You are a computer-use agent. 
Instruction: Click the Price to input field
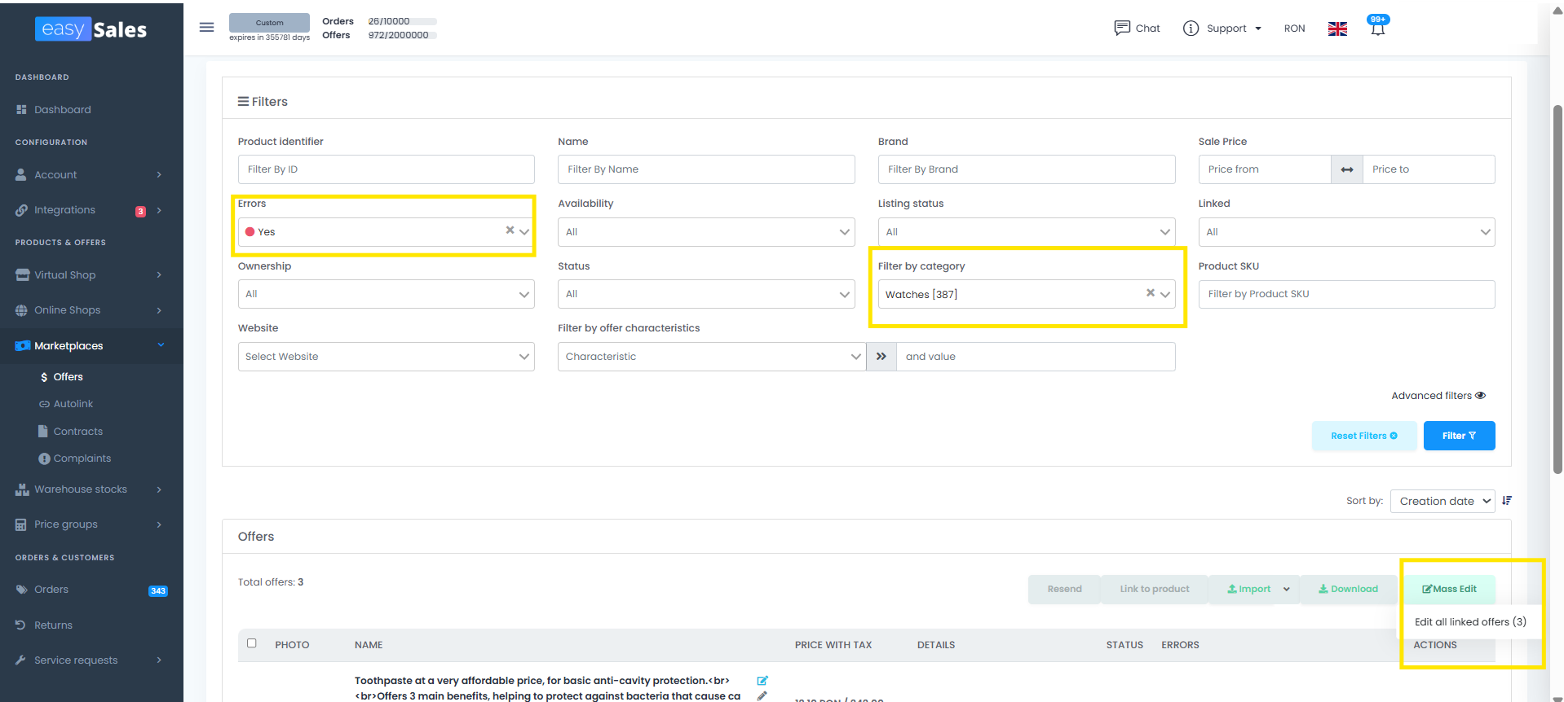1429,169
